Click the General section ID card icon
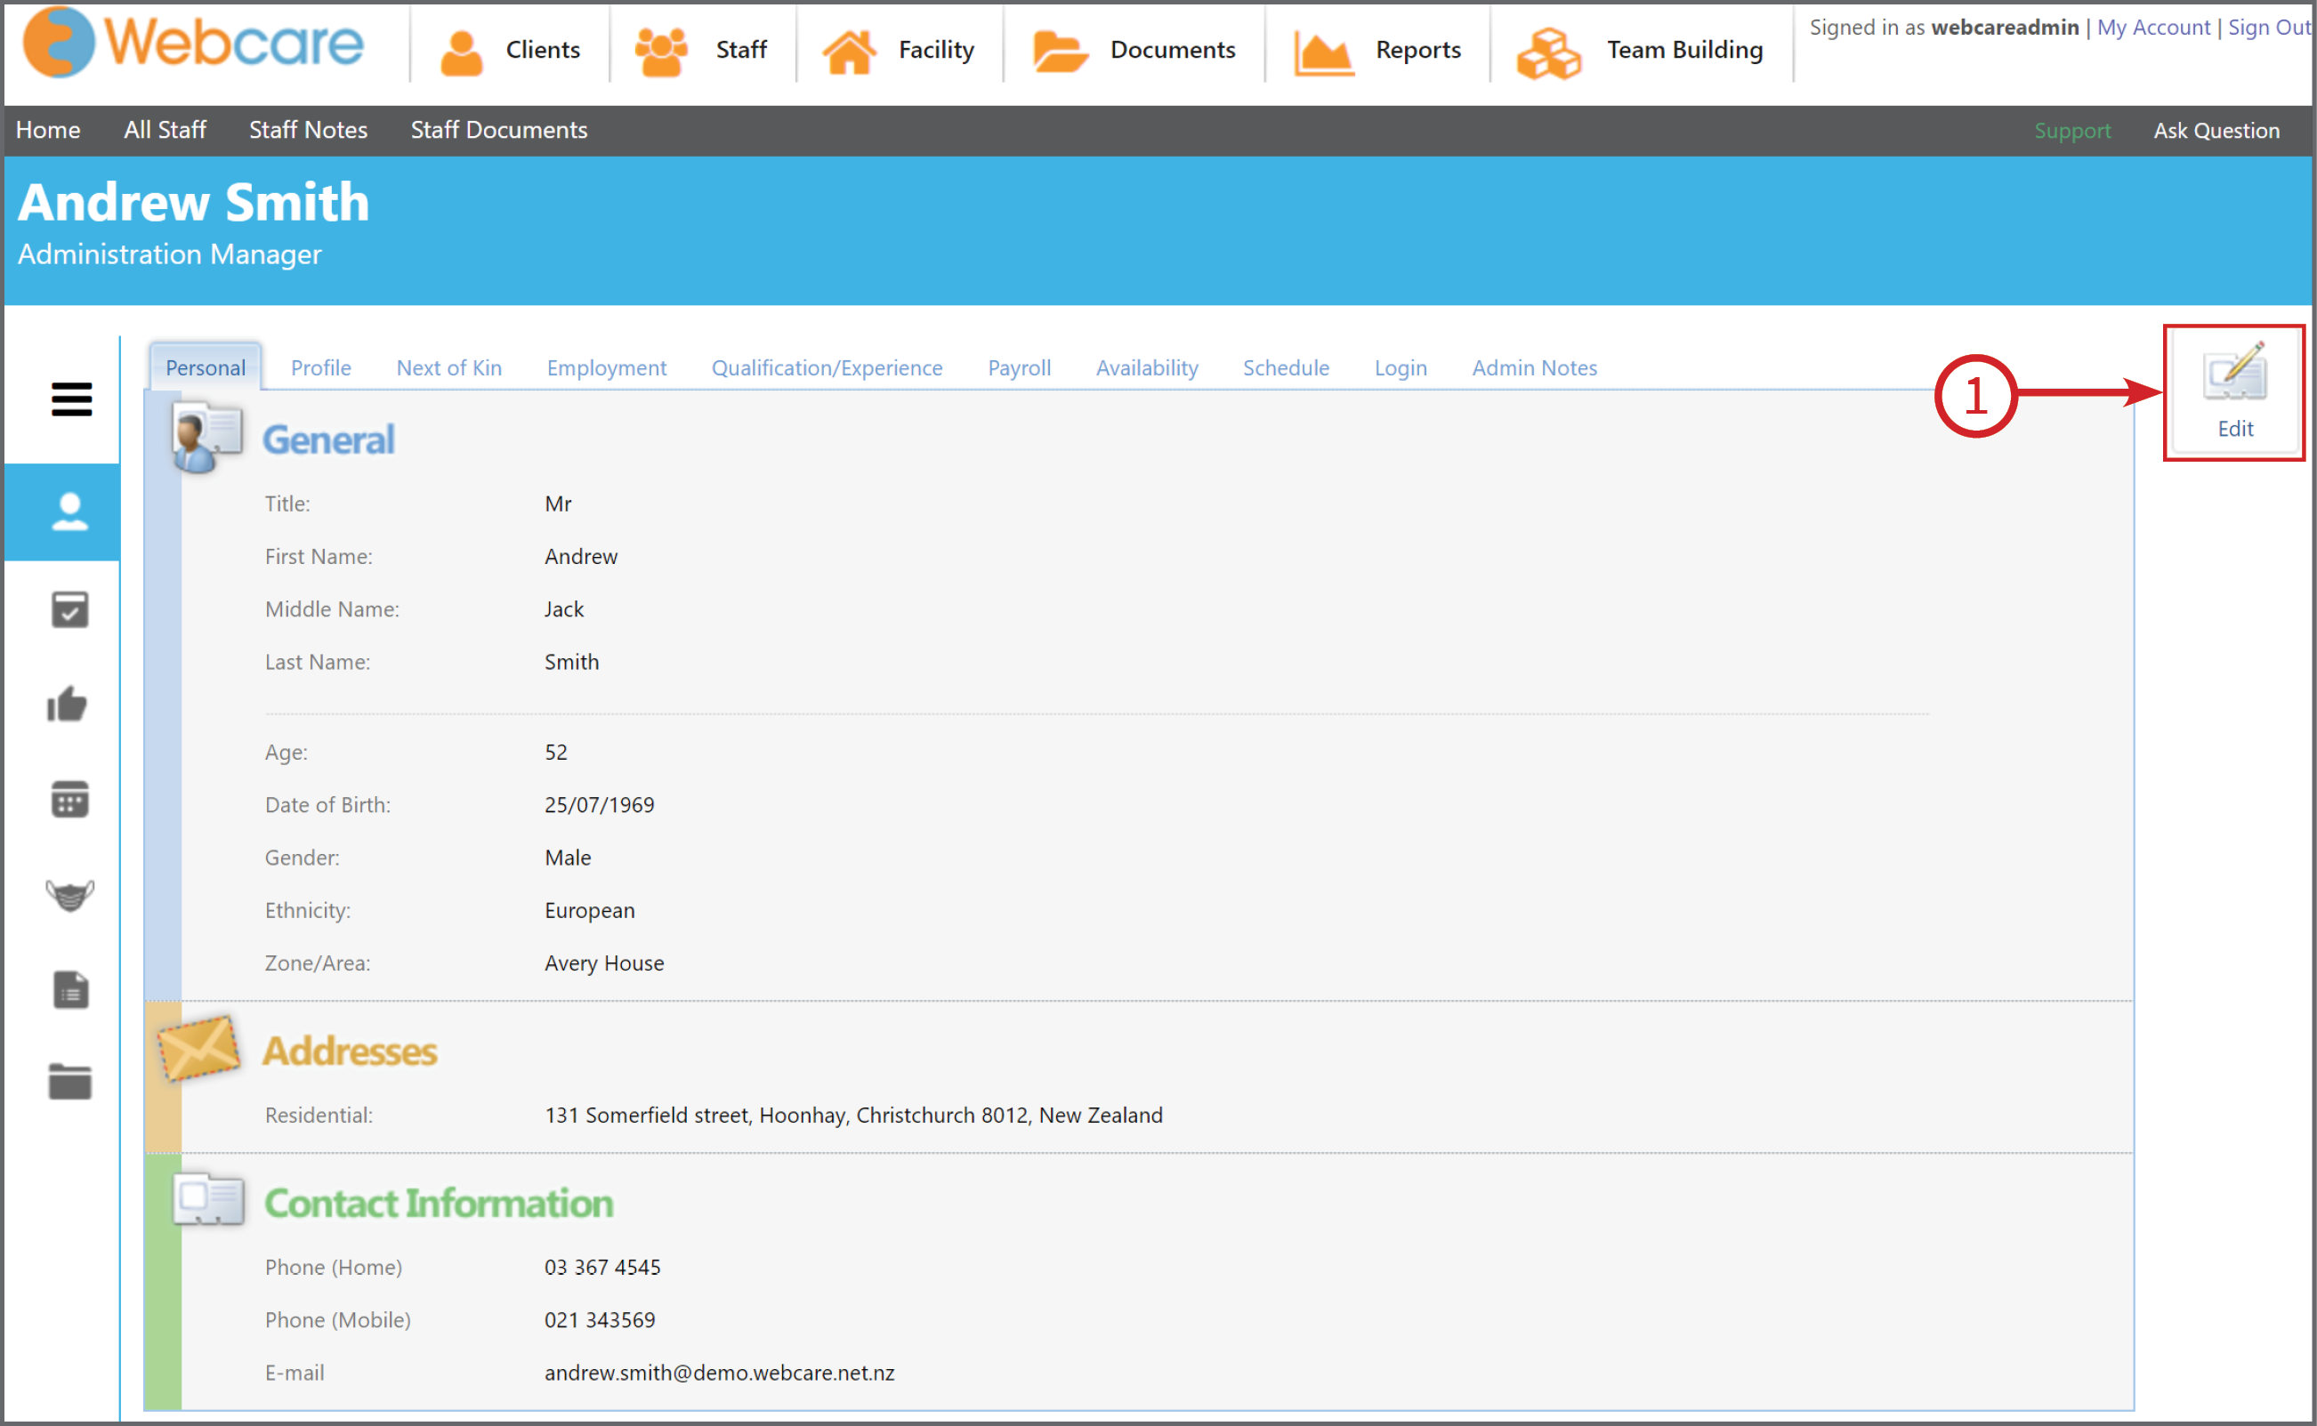Viewport: 2317px width, 1426px height. (207, 437)
